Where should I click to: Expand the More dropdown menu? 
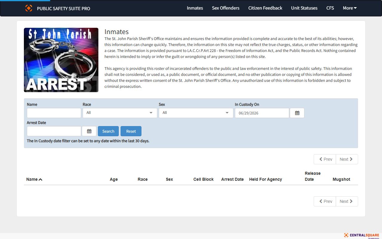(x=350, y=8)
